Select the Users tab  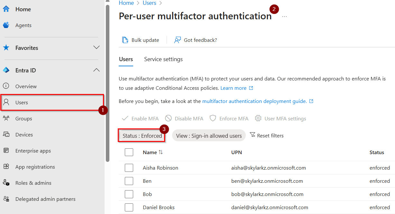(x=126, y=59)
